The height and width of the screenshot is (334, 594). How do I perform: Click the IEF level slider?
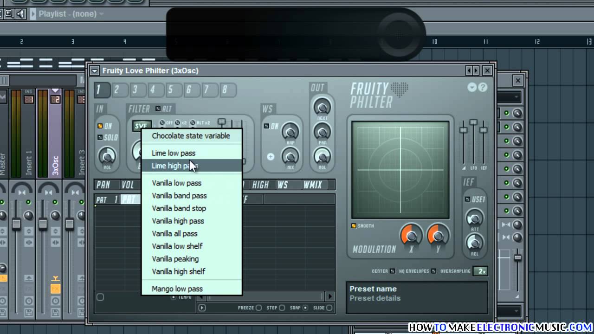[x=483, y=129]
